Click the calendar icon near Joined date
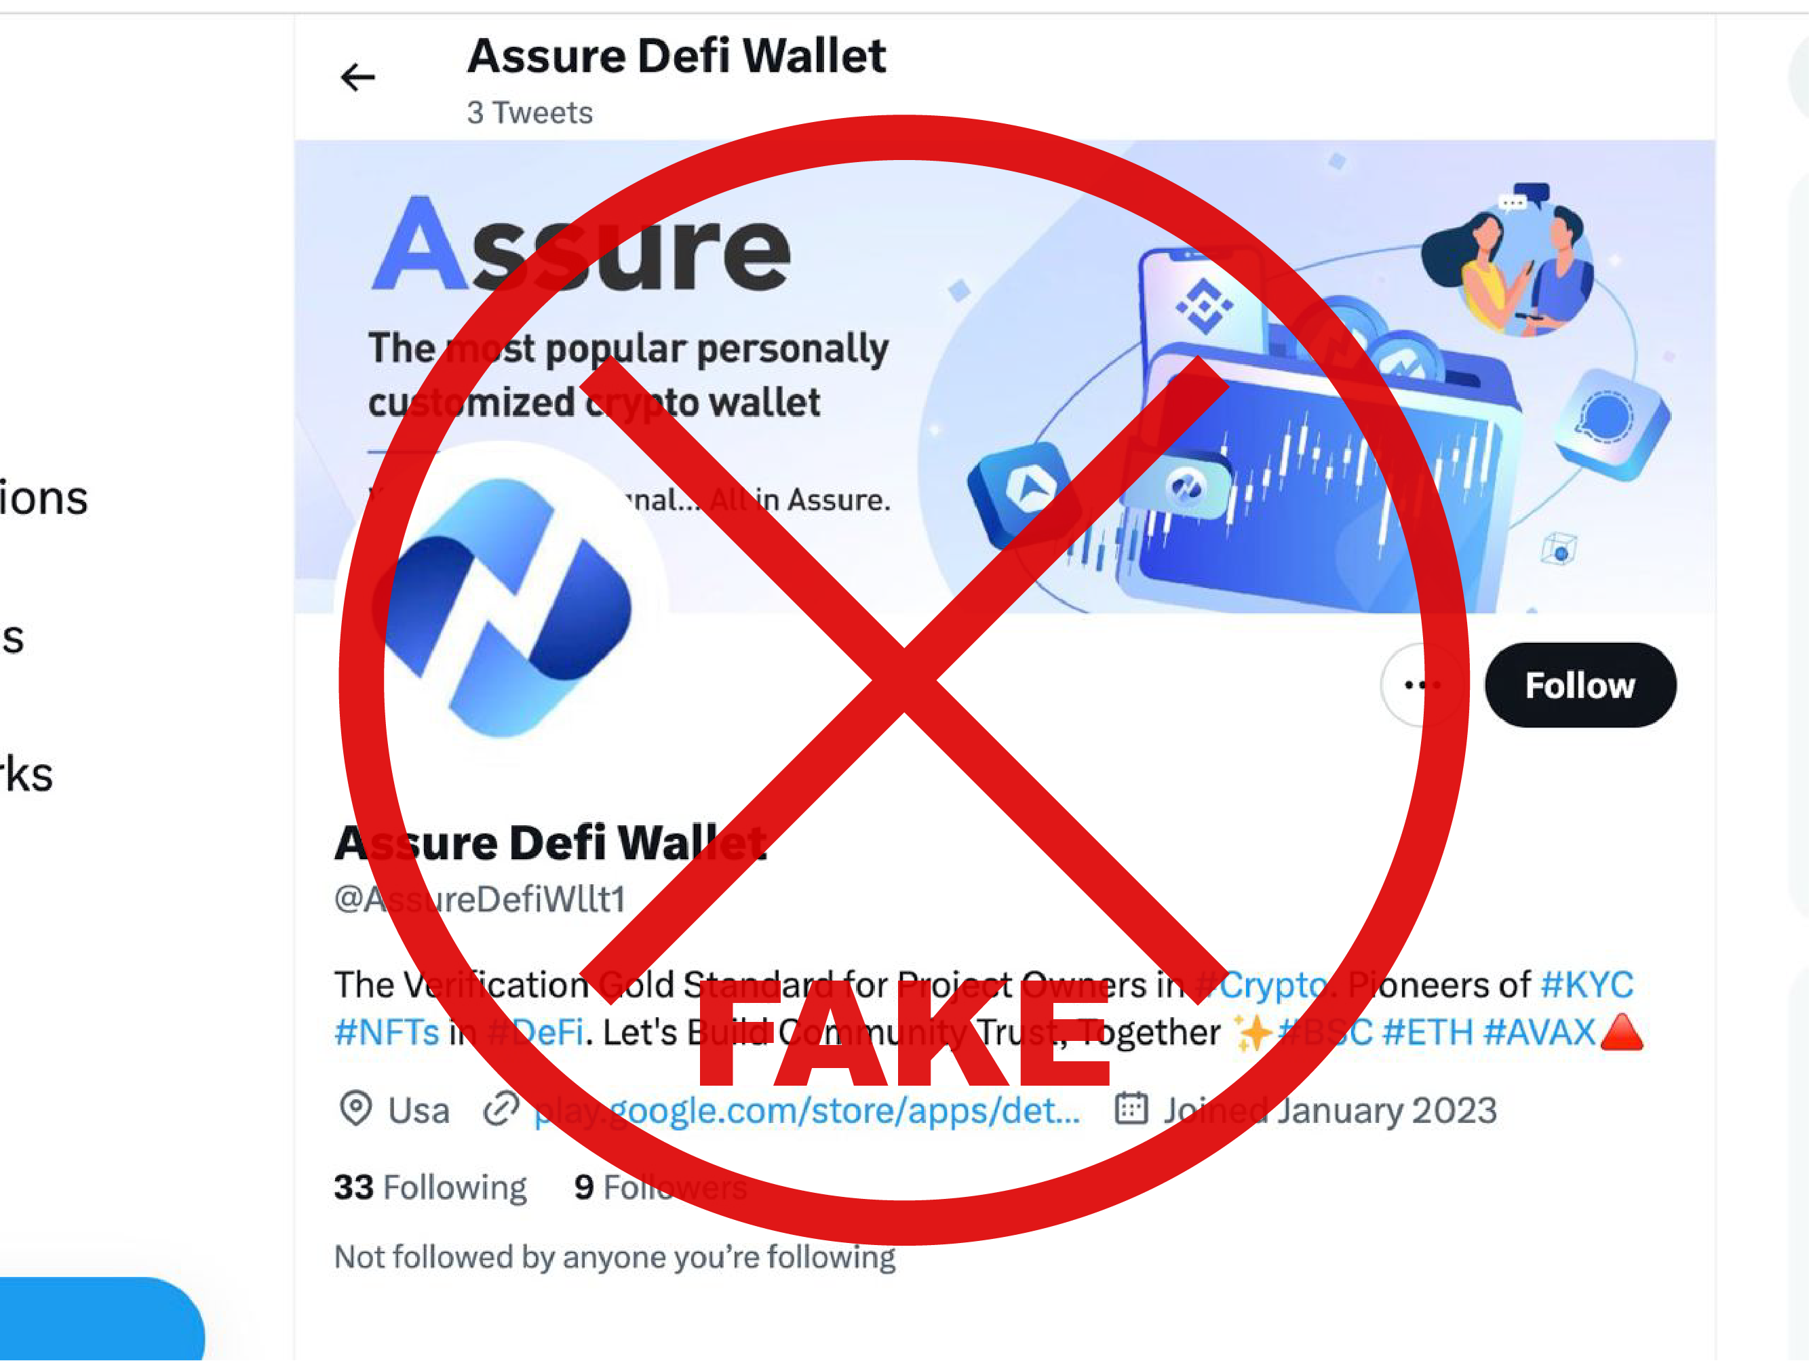 click(x=1132, y=1109)
